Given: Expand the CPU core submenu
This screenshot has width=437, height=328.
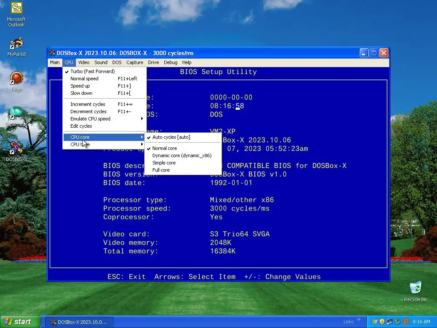Looking at the screenshot, I should tap(105, 137).
